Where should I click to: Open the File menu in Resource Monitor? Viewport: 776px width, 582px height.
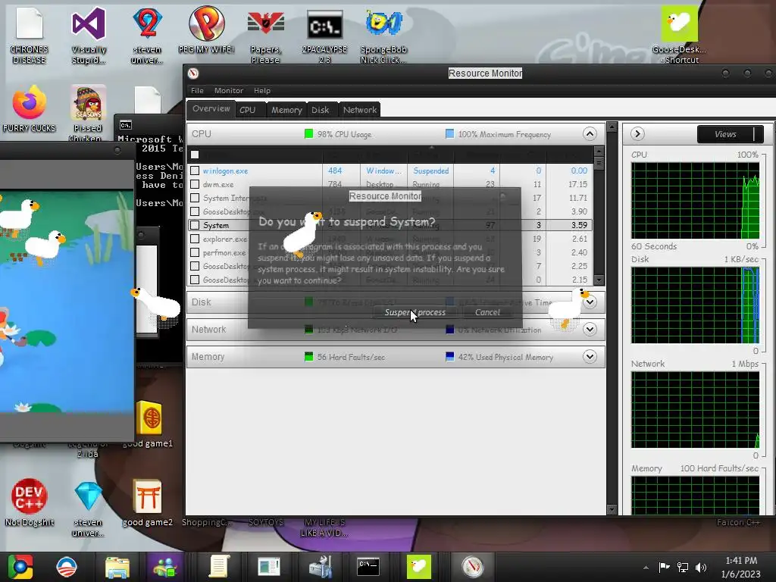pos(197,91)
